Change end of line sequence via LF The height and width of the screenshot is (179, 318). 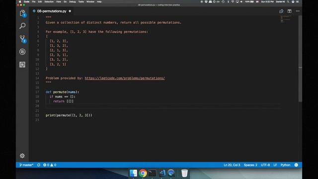pos(275,165)
